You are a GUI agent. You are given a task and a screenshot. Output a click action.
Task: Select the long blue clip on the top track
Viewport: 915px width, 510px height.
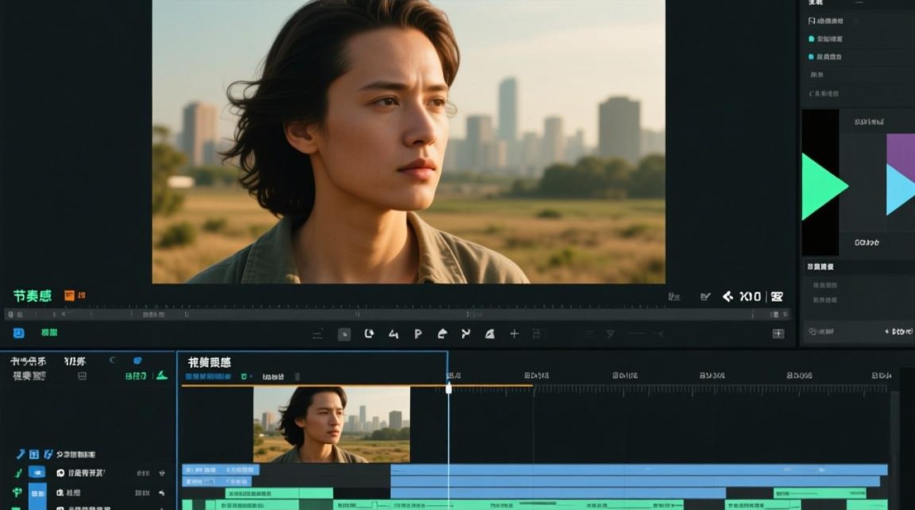639,470
